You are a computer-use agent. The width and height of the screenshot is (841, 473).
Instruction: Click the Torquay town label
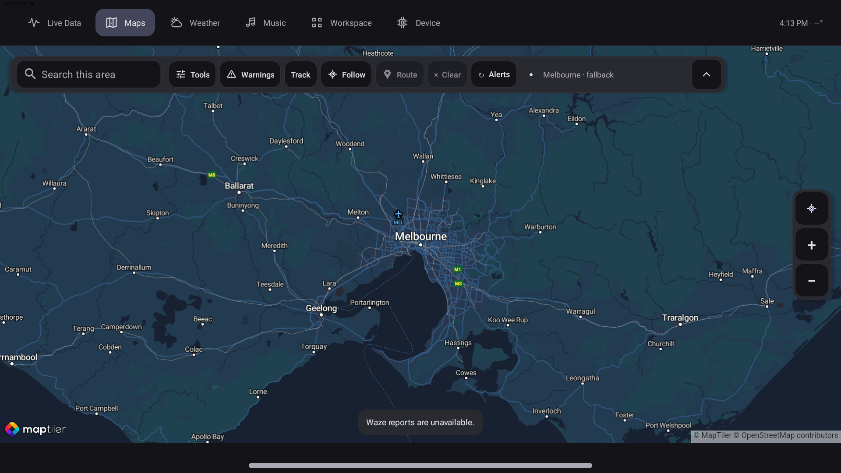coord(314,346)
